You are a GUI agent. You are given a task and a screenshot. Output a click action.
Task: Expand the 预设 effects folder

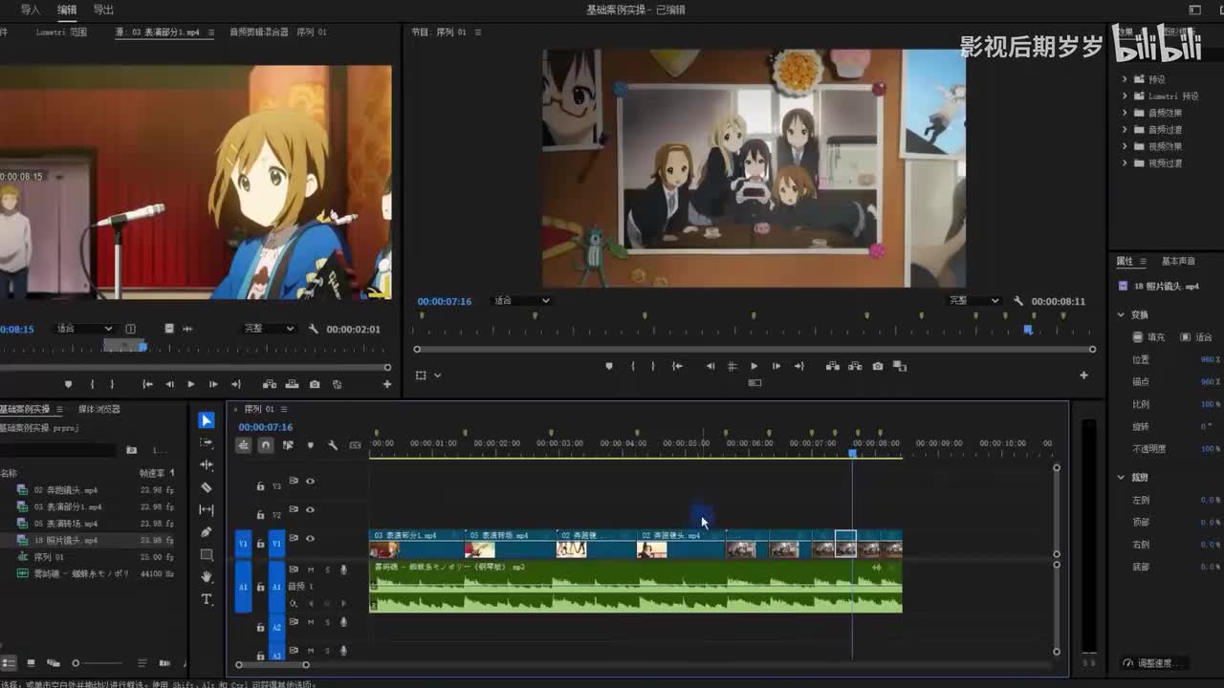(x=1125, y=79)
